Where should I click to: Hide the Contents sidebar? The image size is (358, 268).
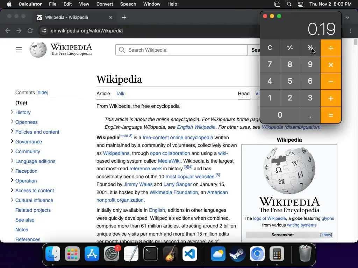pos(42,92)
